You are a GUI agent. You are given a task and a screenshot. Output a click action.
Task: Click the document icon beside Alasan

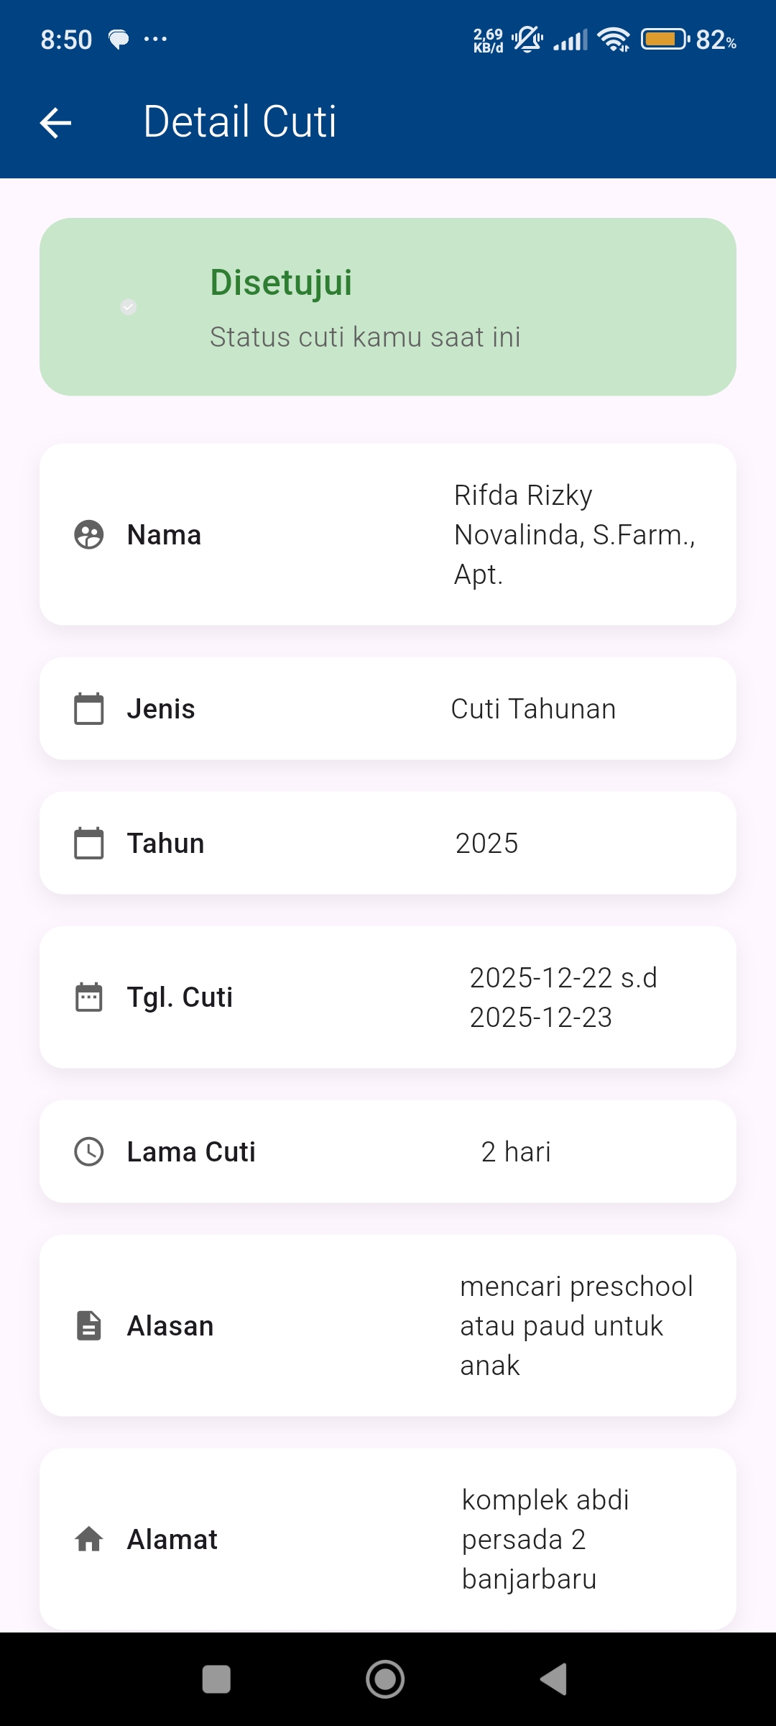coord(89,1325)
